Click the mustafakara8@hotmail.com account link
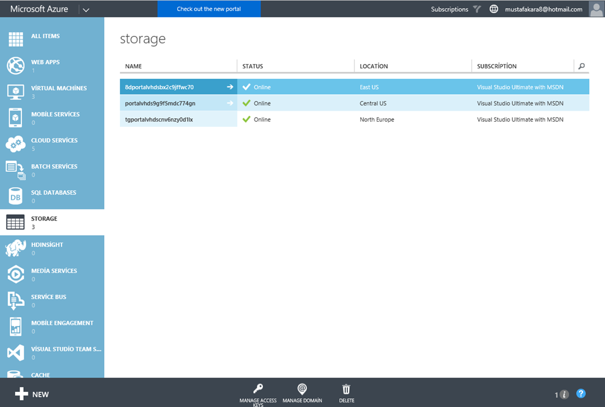This screenshot has height=407, width=605. [544, 9]
